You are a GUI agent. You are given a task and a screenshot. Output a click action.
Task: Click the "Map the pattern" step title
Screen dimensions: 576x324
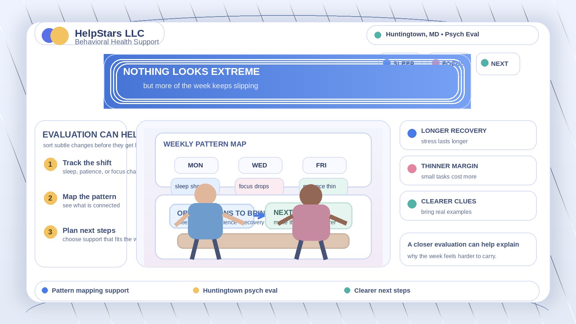(89, 197)
